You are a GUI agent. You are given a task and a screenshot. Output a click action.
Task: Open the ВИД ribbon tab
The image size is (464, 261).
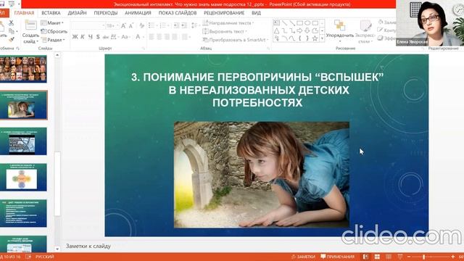(256, 13)
